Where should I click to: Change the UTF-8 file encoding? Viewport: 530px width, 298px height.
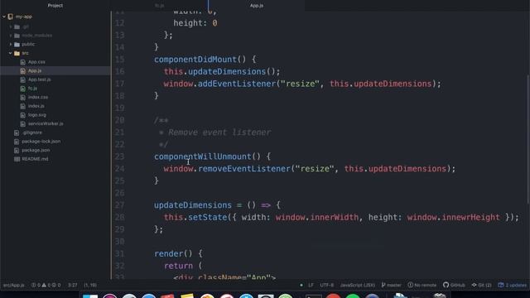[327, 285]
